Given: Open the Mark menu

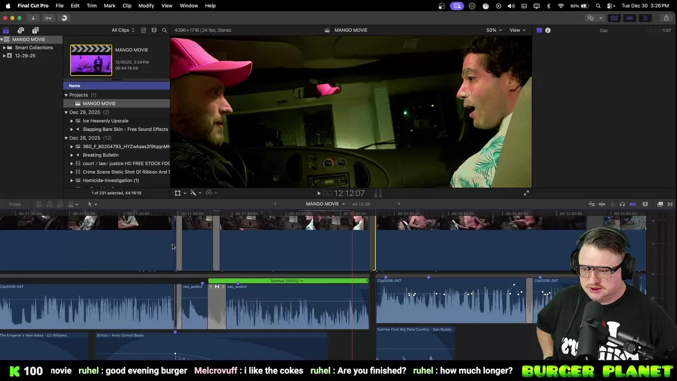Looking at the screenshot, I should pos(109,6).
